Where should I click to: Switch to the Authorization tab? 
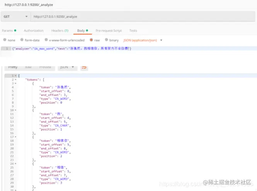(34, 30)
